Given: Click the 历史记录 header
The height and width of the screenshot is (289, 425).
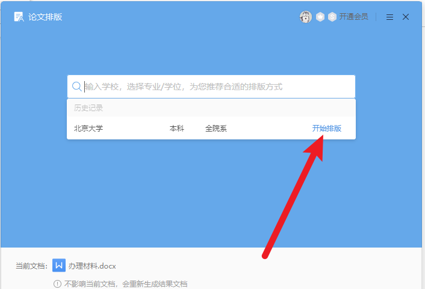Looking at the screenshot, I should [88, 108].
